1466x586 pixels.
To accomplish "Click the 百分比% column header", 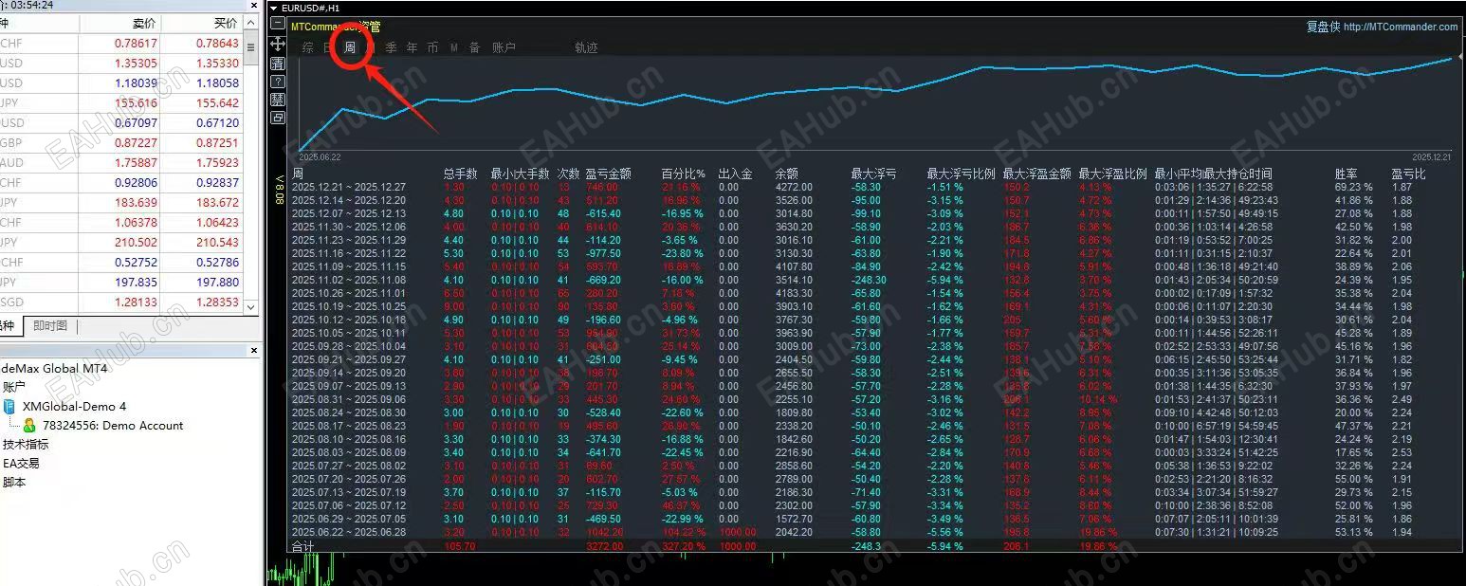I will pyautogui.click(x=684, y=174).
